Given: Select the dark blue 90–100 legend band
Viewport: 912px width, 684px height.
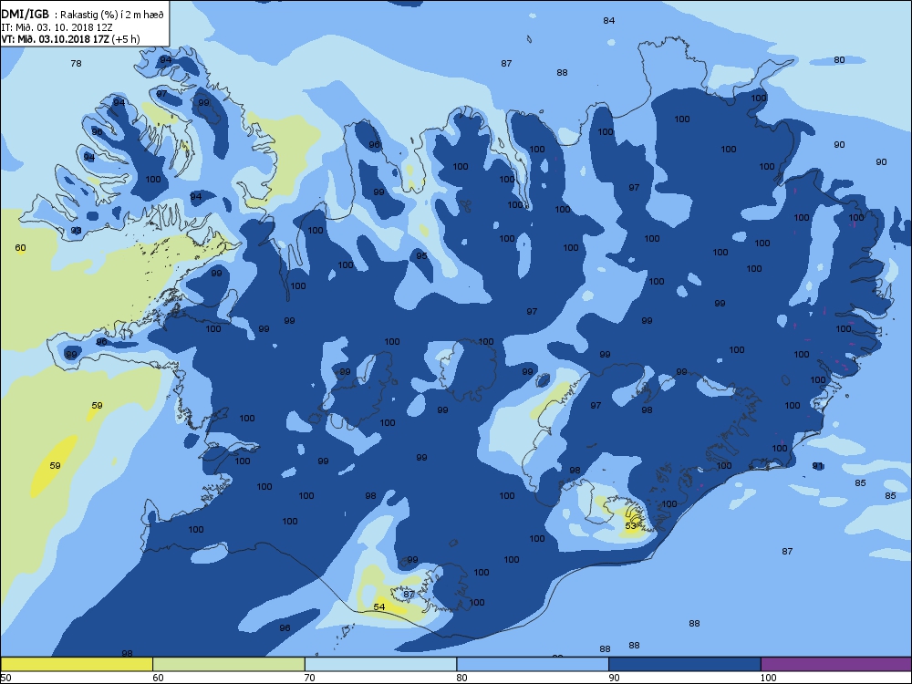Looking at the screenshot, I should 685,664.
